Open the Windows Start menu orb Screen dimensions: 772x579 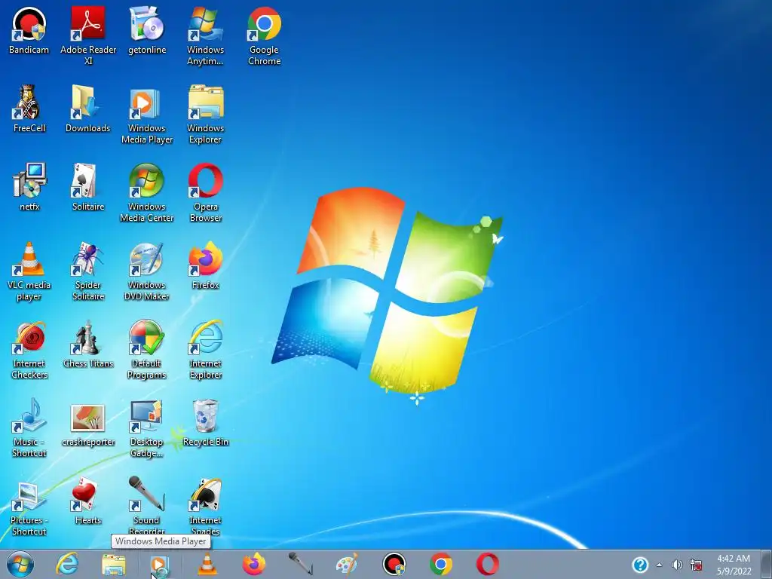20,564
